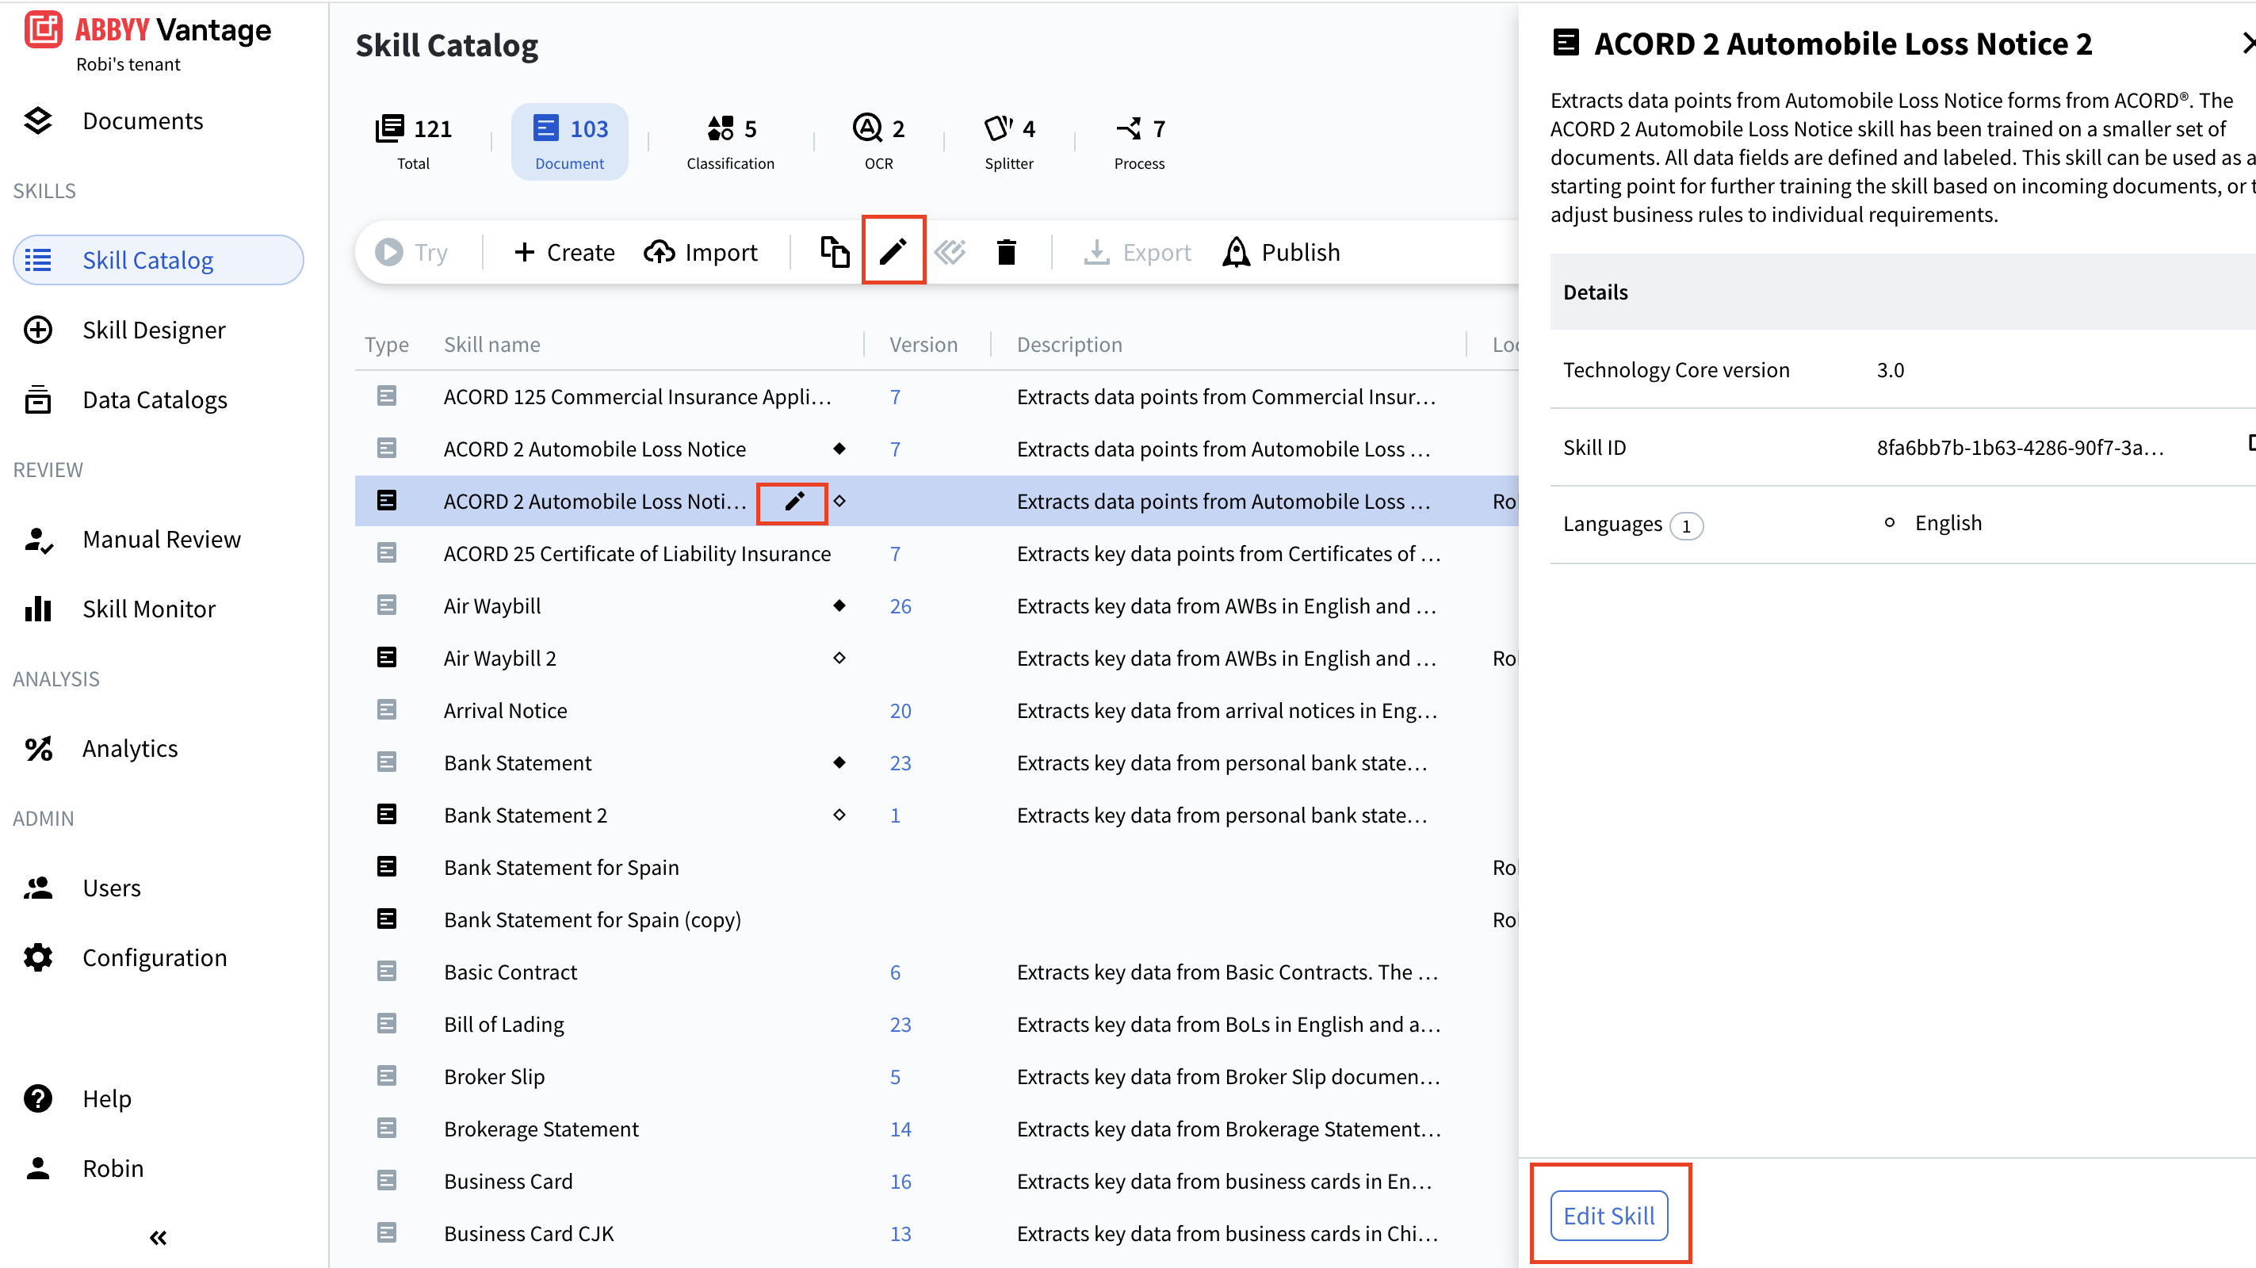Image resolution: width=2256 pixels, height=1268 pixels.
Task: Click the ABBYY Vantage logo
Action: pos(147,31)
